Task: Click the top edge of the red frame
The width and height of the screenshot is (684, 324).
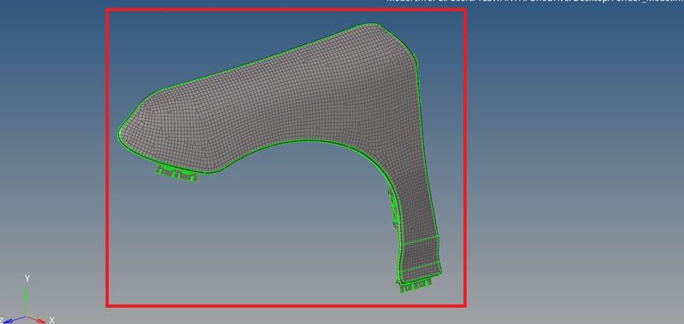Action: click(x=286, y=9)
